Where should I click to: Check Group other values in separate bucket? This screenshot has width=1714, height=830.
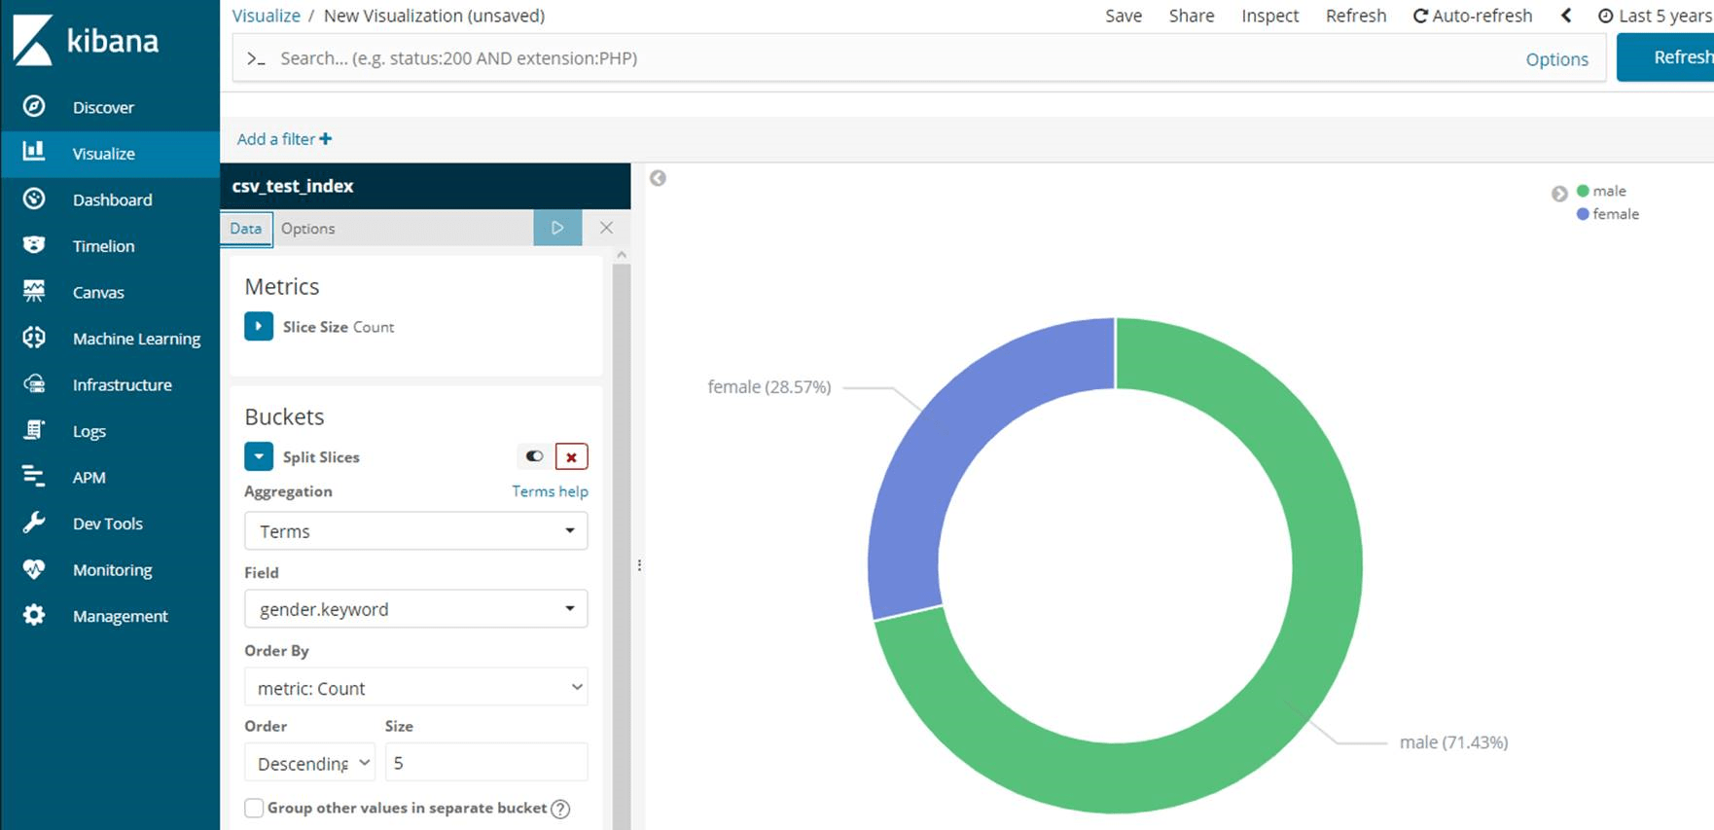click(254, 808)
